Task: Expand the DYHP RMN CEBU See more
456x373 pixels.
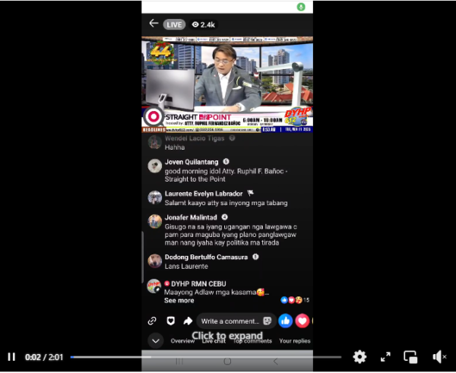Action: click(179, 300)
